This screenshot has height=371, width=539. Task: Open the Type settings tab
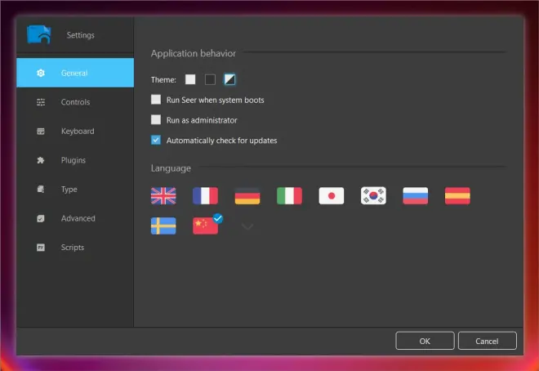coord(75,189)
